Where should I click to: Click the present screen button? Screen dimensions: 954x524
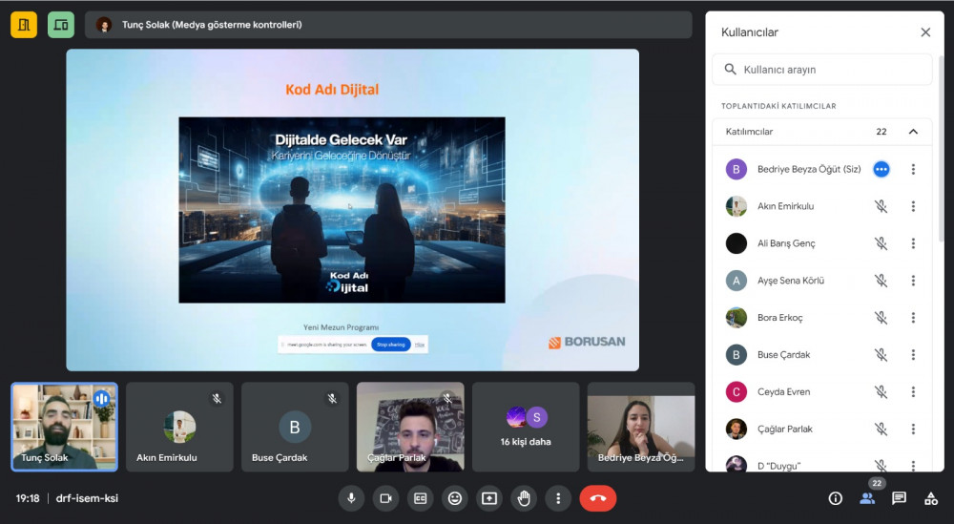[x=489, y=498]
